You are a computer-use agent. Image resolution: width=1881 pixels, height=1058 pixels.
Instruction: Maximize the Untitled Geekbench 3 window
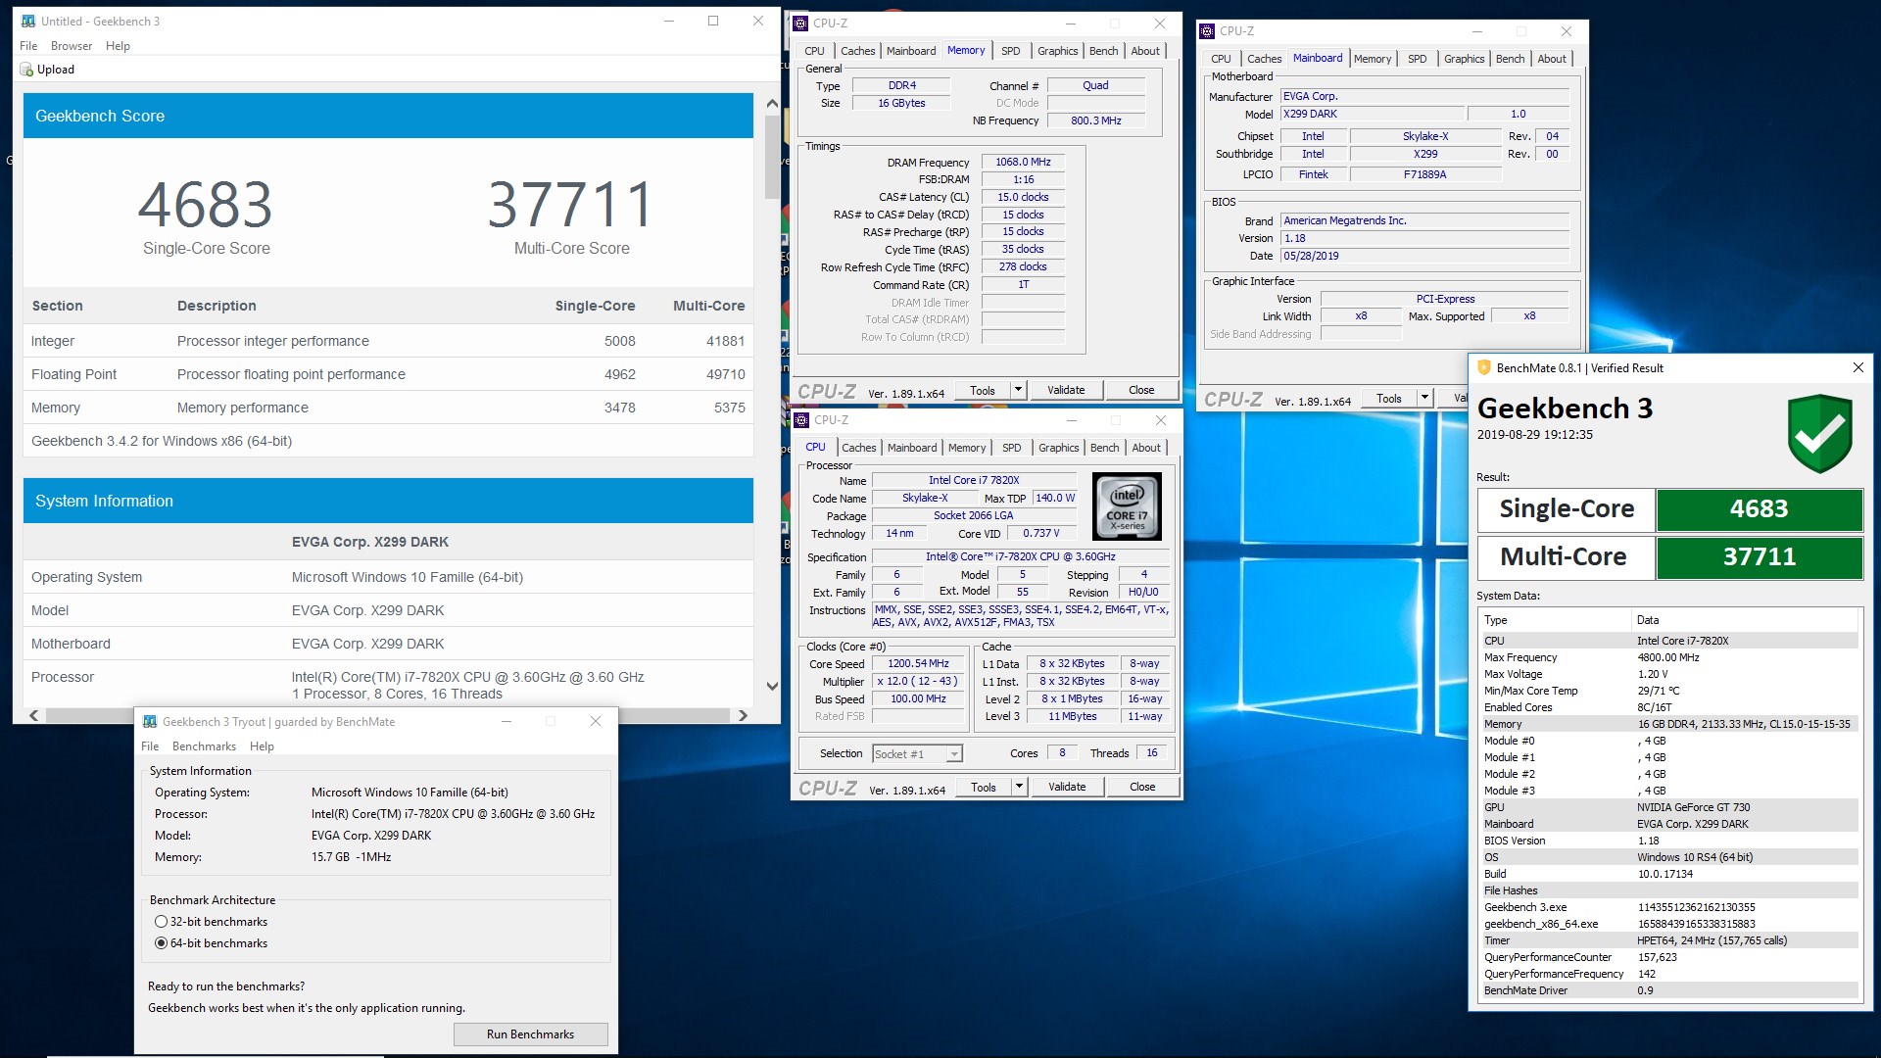(713, 21)
